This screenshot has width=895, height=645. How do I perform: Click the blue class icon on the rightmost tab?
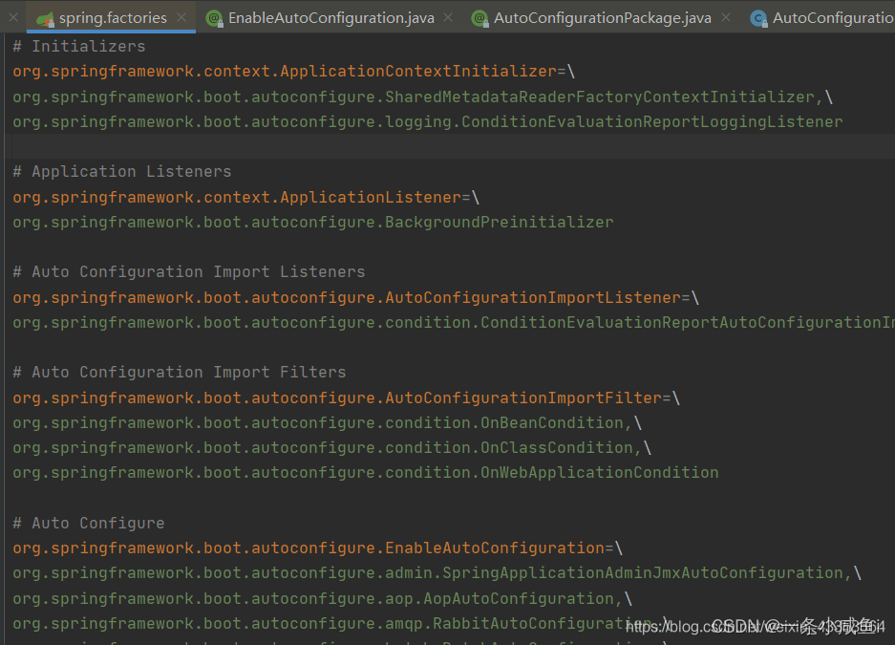click(x=759, y=16)
